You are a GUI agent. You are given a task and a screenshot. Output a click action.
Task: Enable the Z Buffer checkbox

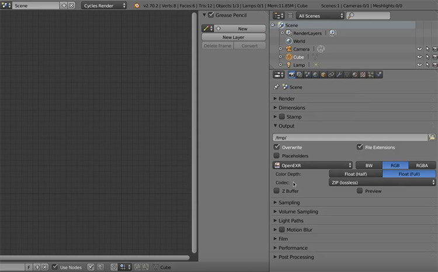click(277, 191)
